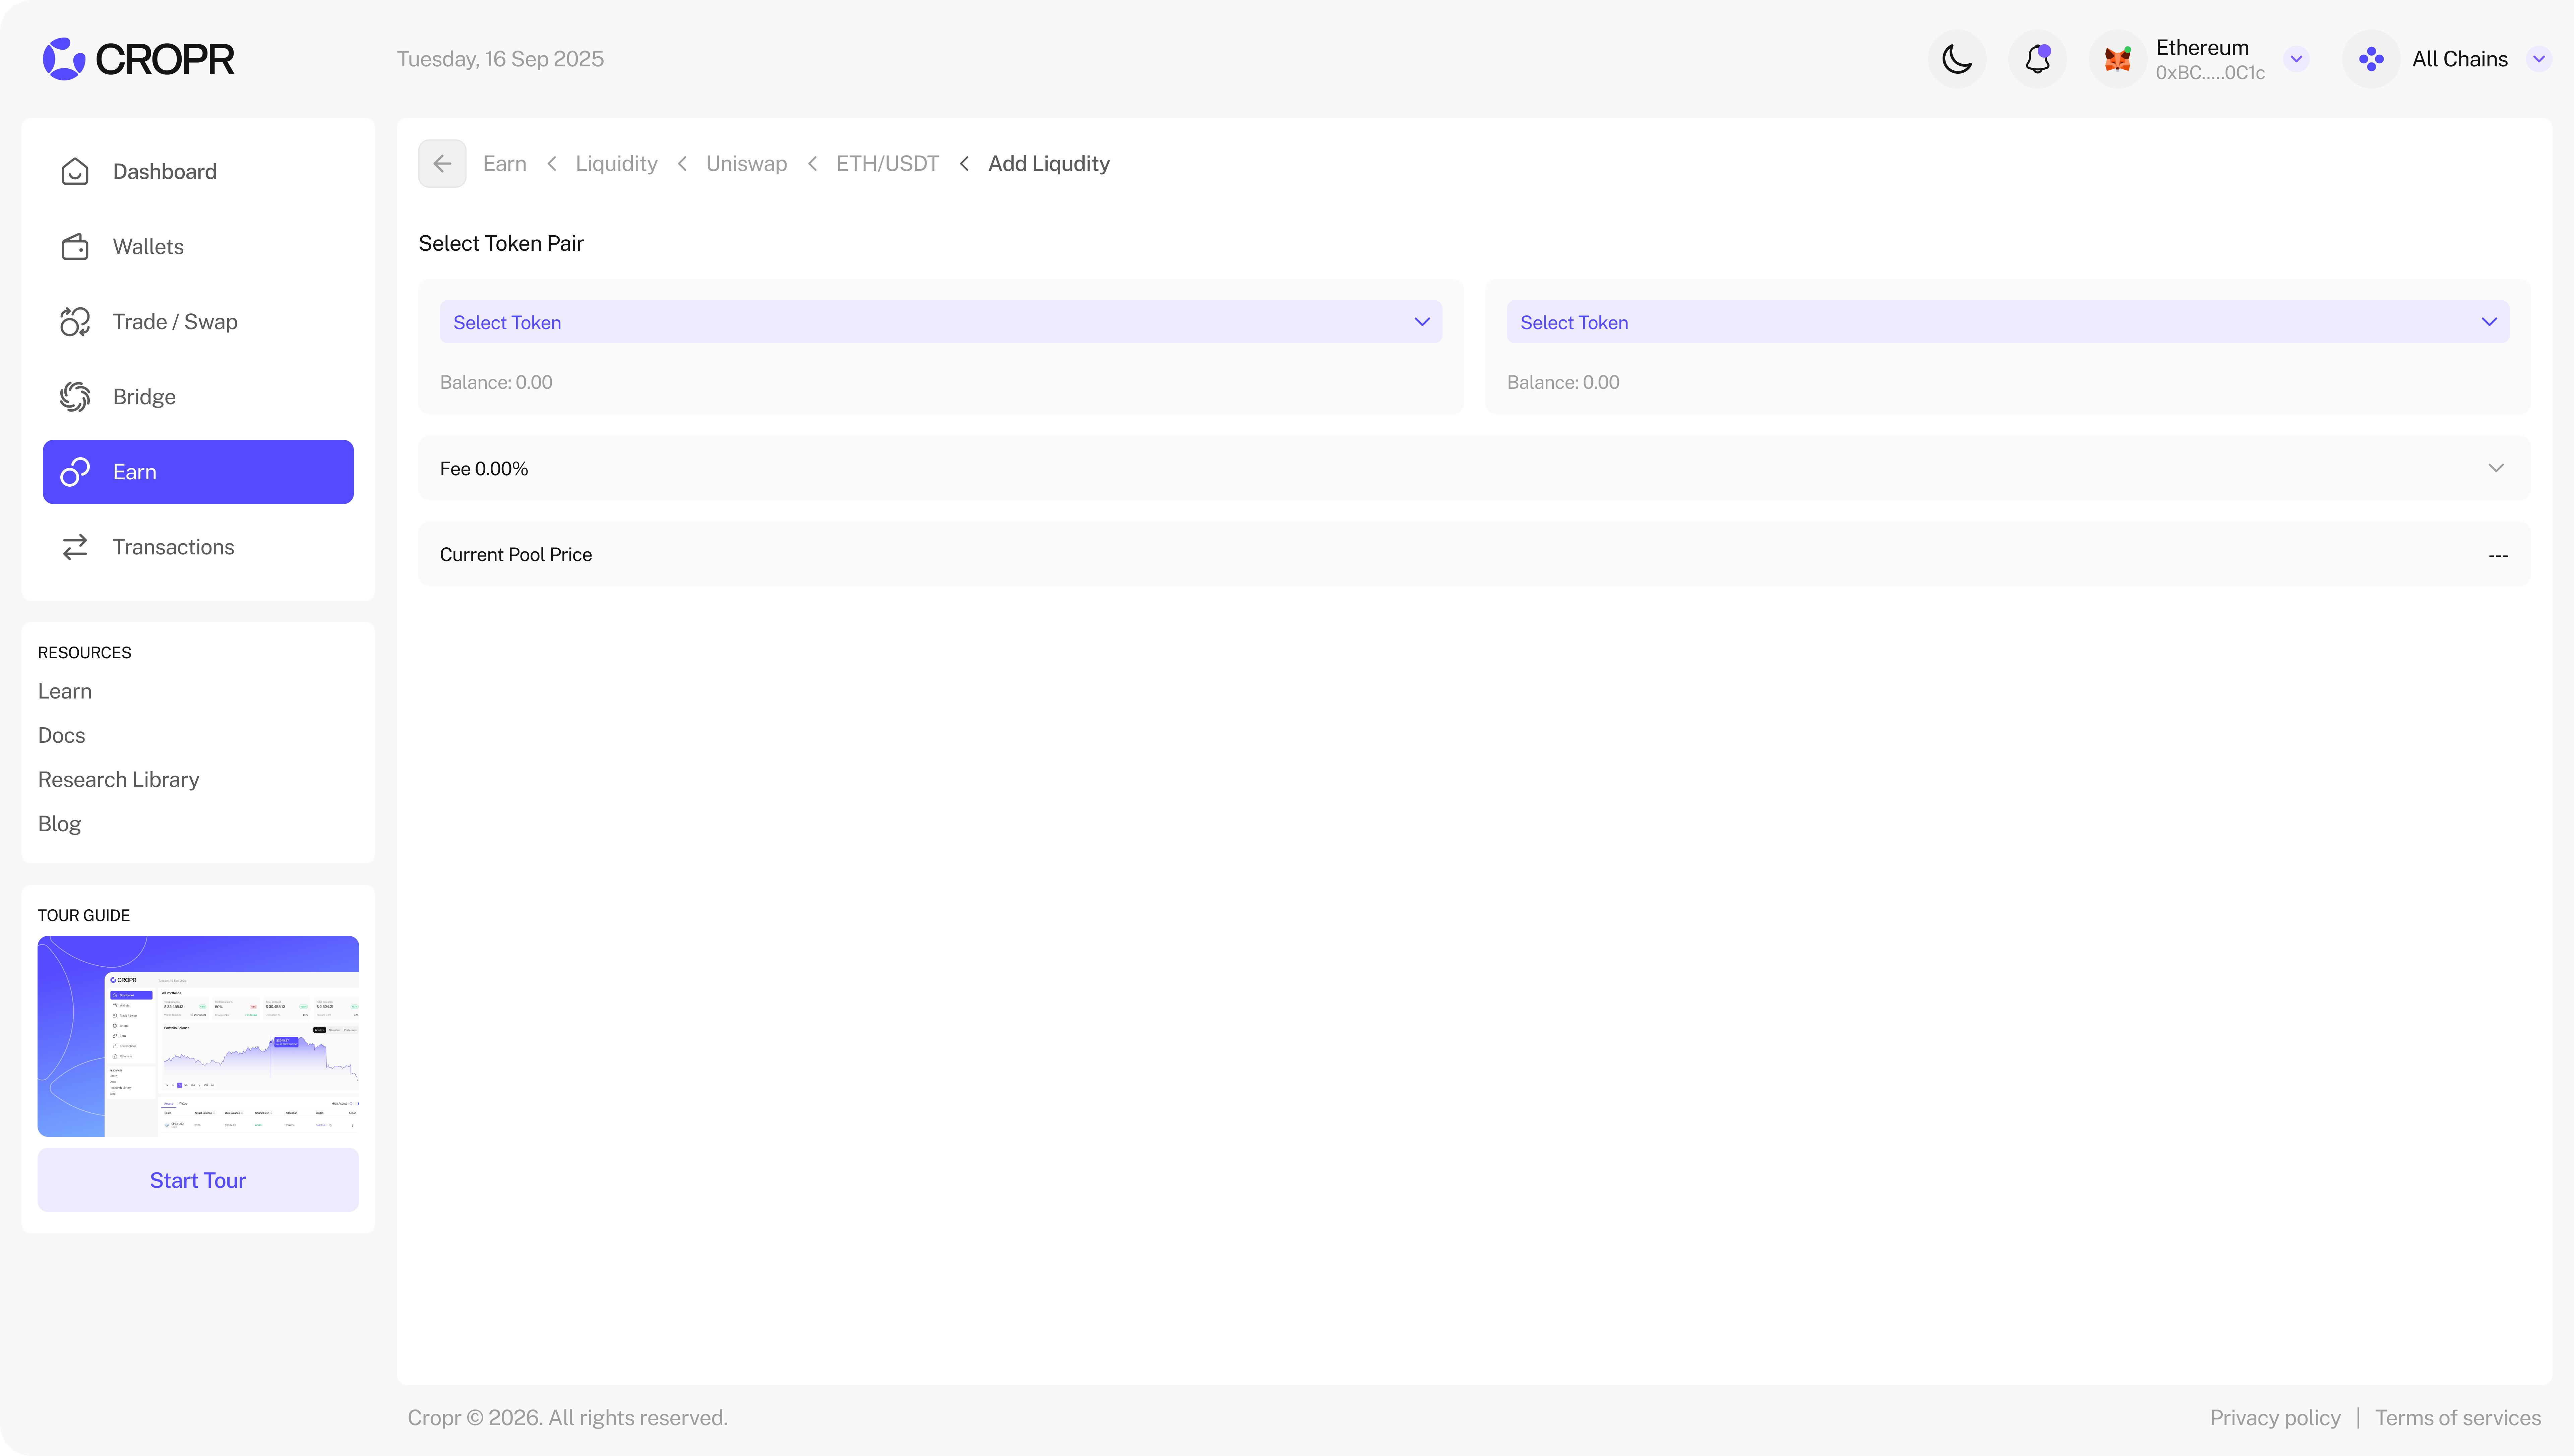Click the Ethereum wallet address 0xBC.....0C1c
This screenshot has height=1456, width=2574.
(x=2210, y=73)
